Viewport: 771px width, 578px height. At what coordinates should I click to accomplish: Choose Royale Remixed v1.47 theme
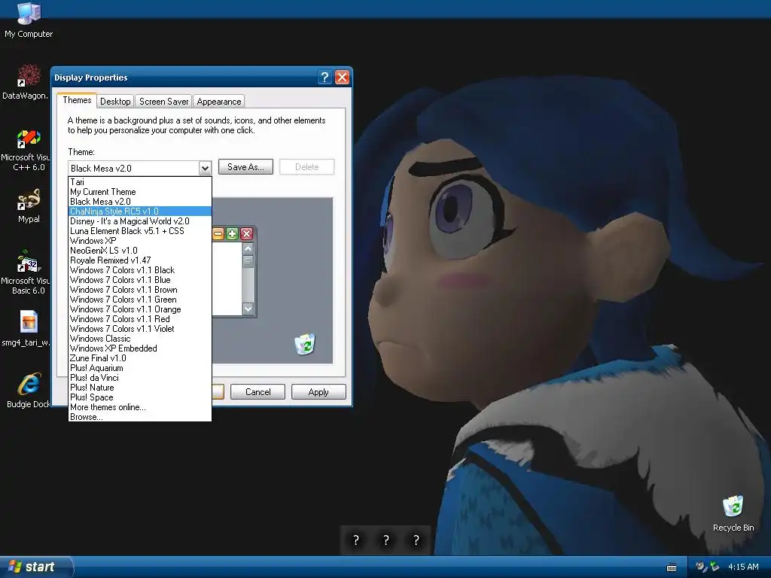point(139,260)
